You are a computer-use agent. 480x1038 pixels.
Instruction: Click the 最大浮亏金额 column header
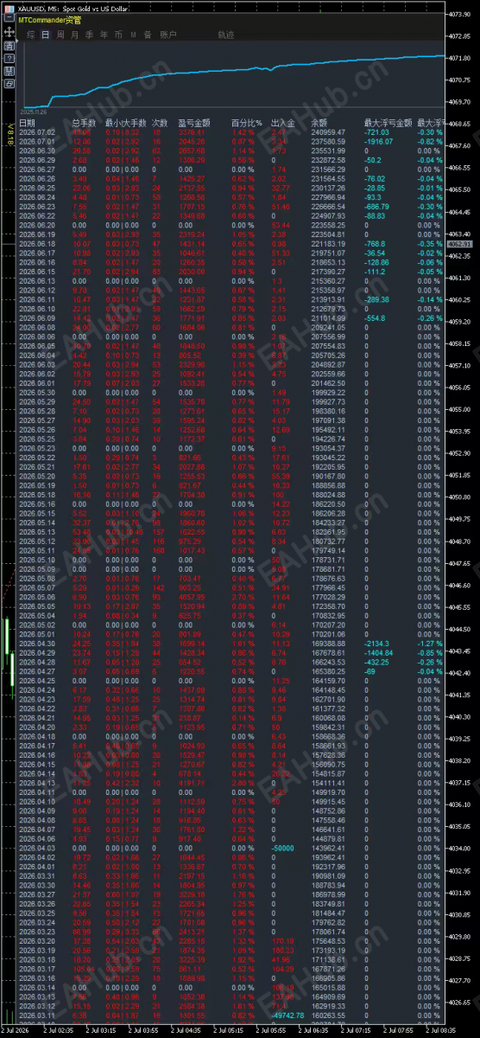(x=386, y=124)
